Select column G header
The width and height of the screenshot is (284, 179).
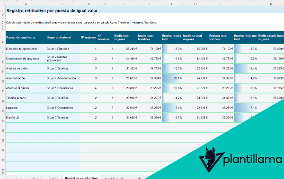pyautogui.click(x=172, y=4)
